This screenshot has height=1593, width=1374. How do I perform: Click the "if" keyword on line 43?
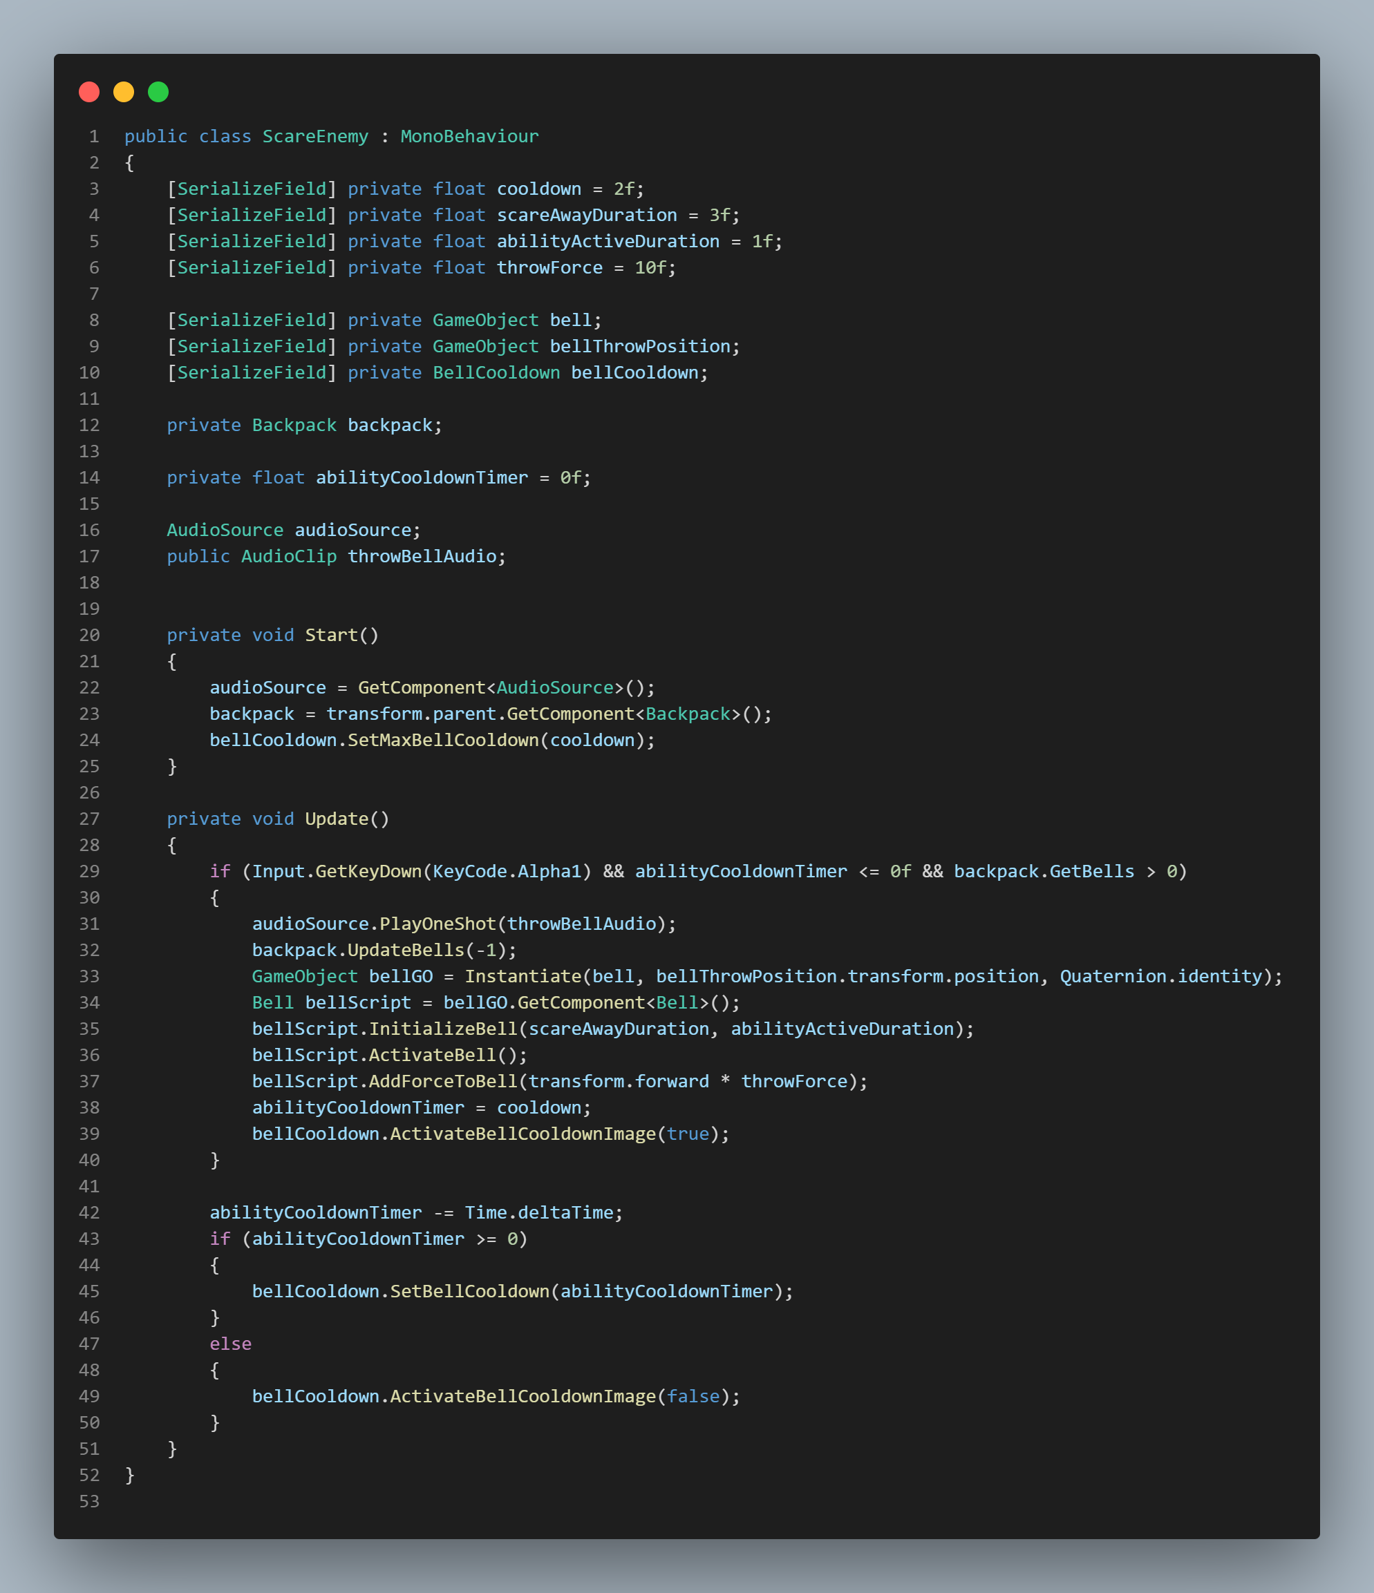[220, 1239]
